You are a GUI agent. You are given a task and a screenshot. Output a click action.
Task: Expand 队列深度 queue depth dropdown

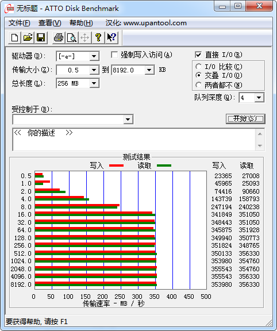pos(259,98)
